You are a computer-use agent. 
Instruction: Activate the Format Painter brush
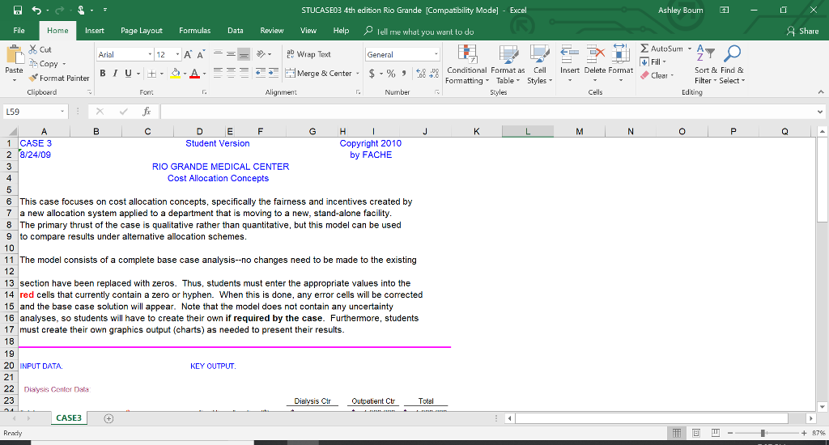point(58,78)
